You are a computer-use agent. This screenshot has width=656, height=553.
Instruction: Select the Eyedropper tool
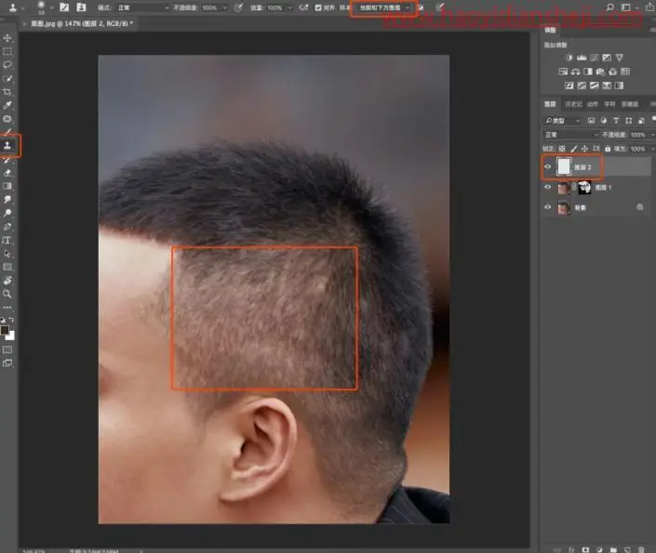point(7,105)
